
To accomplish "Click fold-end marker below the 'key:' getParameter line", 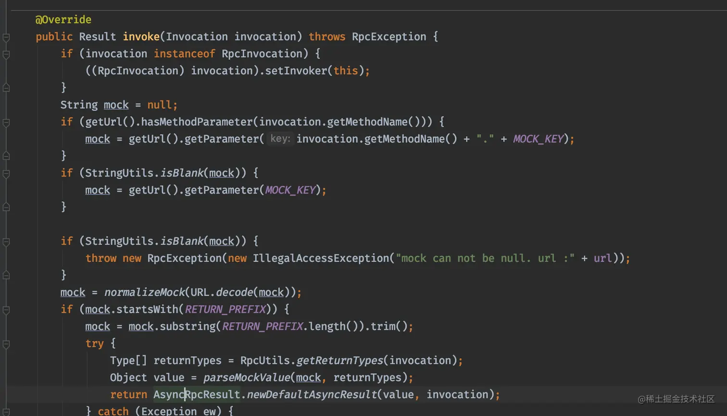I will (6, 156).
